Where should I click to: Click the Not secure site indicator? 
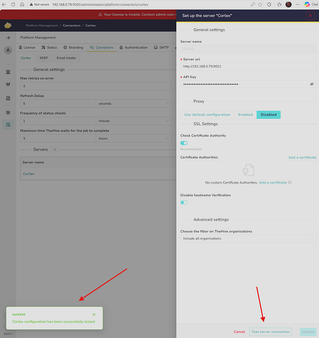click(x=39, y=4)
